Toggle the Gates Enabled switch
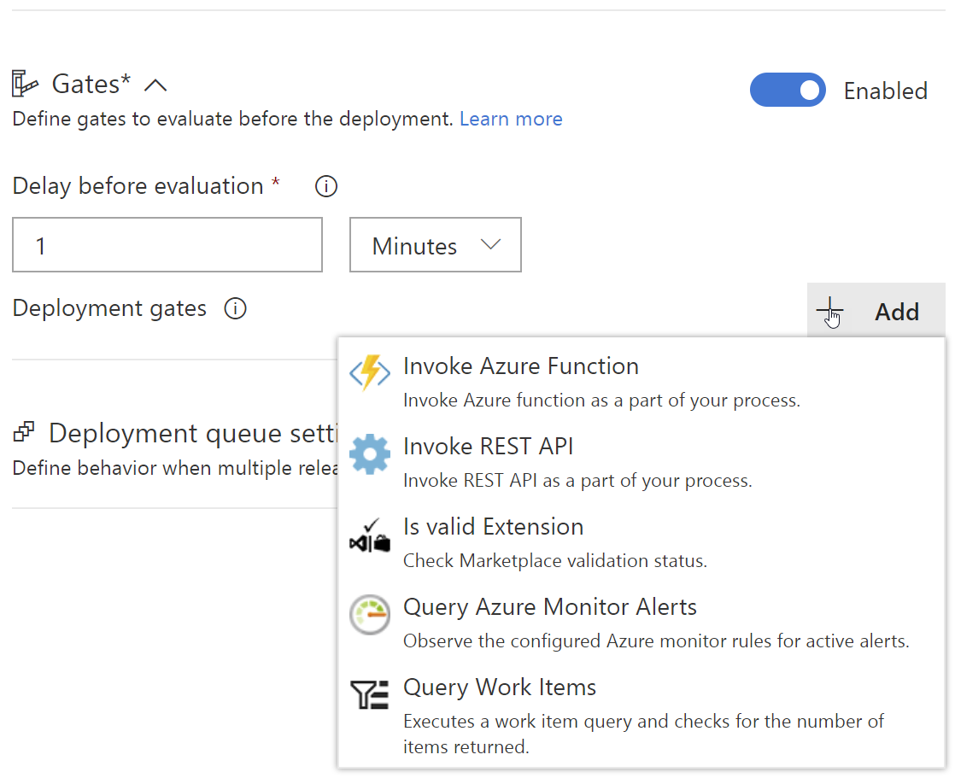Viewport: 955px width, 778px height. pos(788,90)
